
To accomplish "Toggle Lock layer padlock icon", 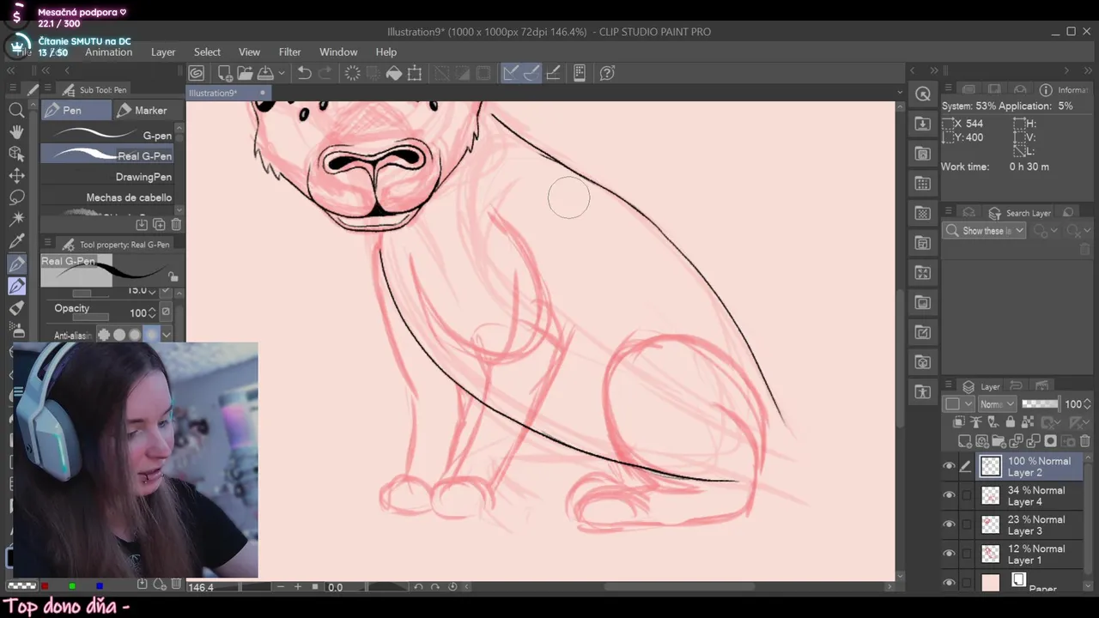I will pyautogui.click(x=1010, y=422).
